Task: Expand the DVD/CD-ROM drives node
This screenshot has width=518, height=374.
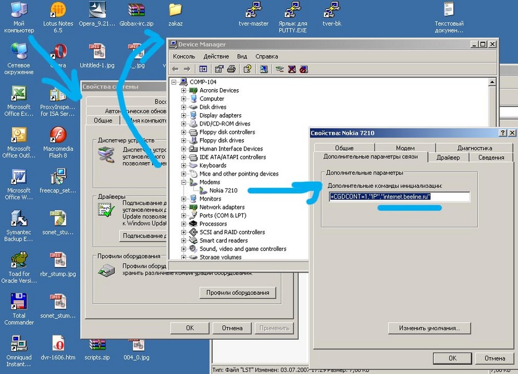Action: click(183, 124)
